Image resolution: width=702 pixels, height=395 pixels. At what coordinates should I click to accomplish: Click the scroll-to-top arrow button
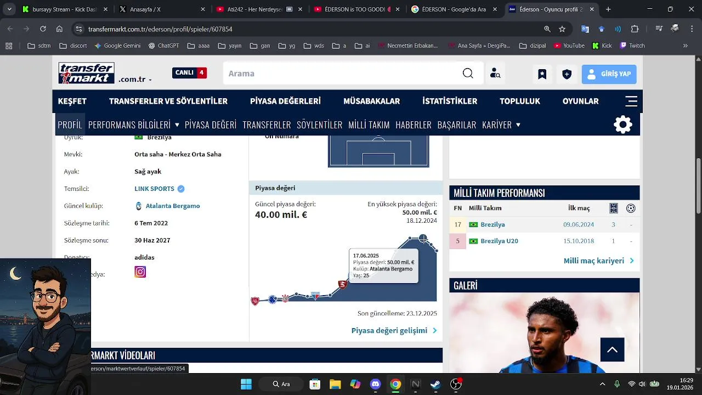point(612,349)
